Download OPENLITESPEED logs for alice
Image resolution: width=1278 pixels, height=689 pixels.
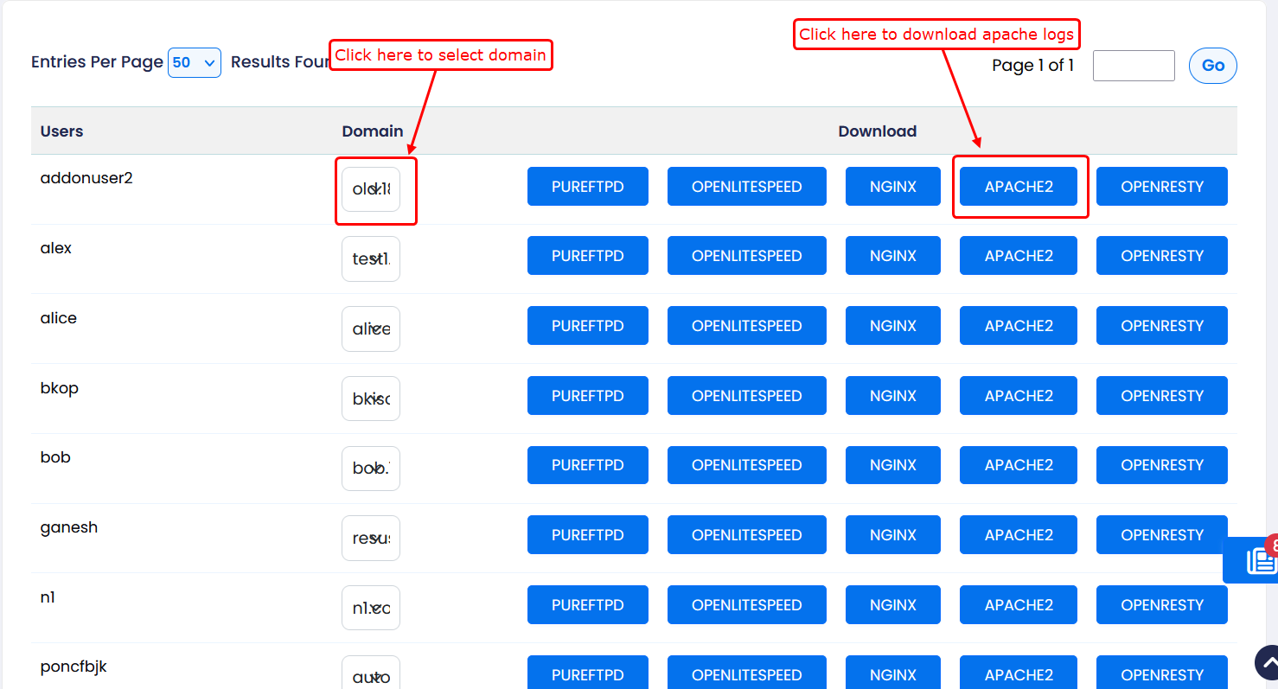tap(746, 326)
